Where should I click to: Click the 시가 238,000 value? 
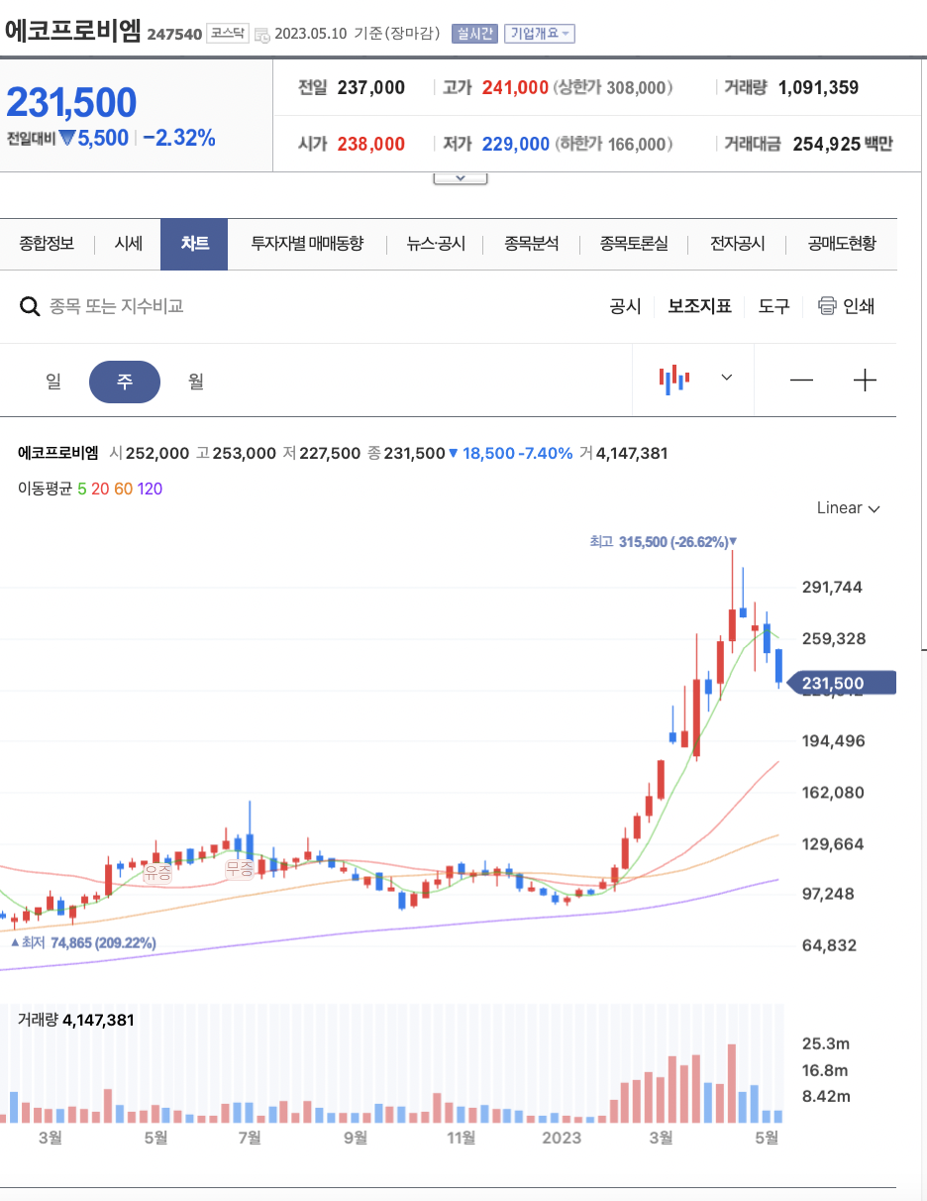pyautogui.click(x=370, y=144)
